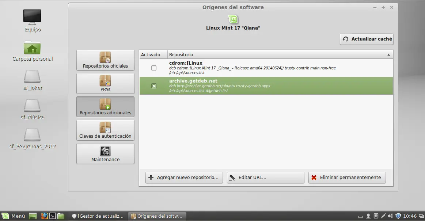Click the clock showing 10:46
The width and height of the screenshot is (425, 221).
click(410, 216)
